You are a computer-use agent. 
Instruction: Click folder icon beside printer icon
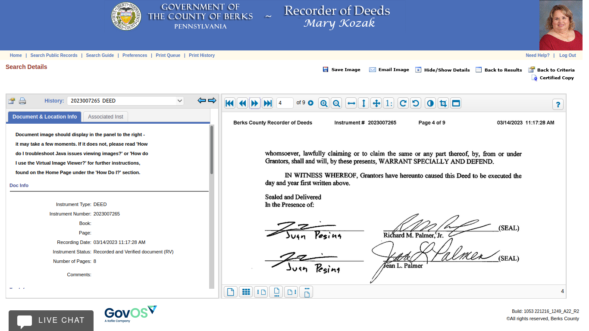[12, 101]
